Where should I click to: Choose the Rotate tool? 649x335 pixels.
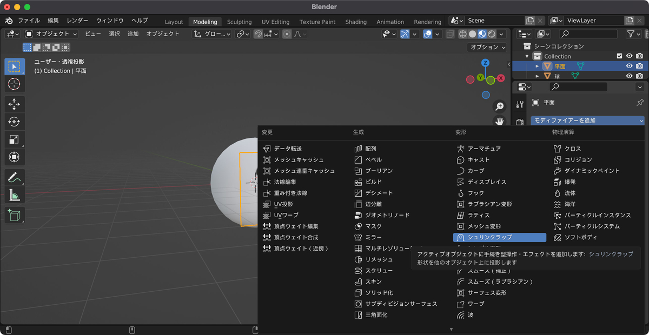click(15, 122)
